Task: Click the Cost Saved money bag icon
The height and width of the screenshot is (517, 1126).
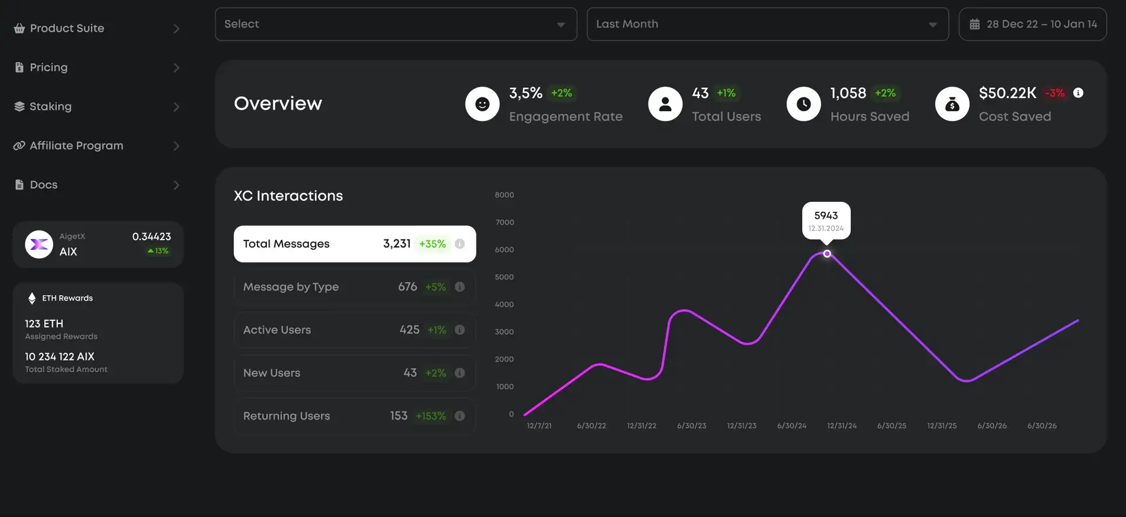Action: click(x=952, y=104)
